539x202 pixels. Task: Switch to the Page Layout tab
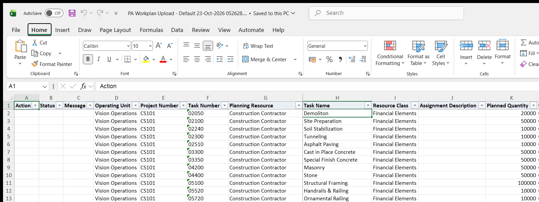click(115, 30)
